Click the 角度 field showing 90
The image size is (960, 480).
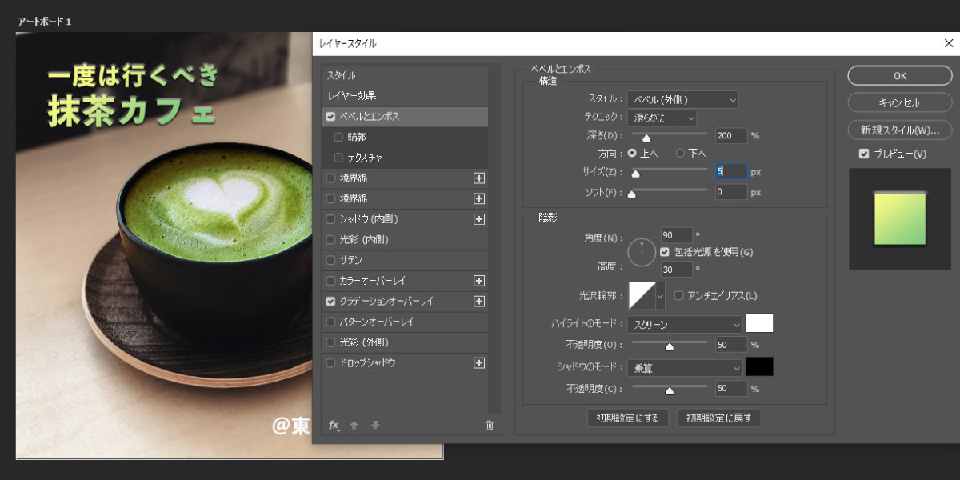[677, 235]
